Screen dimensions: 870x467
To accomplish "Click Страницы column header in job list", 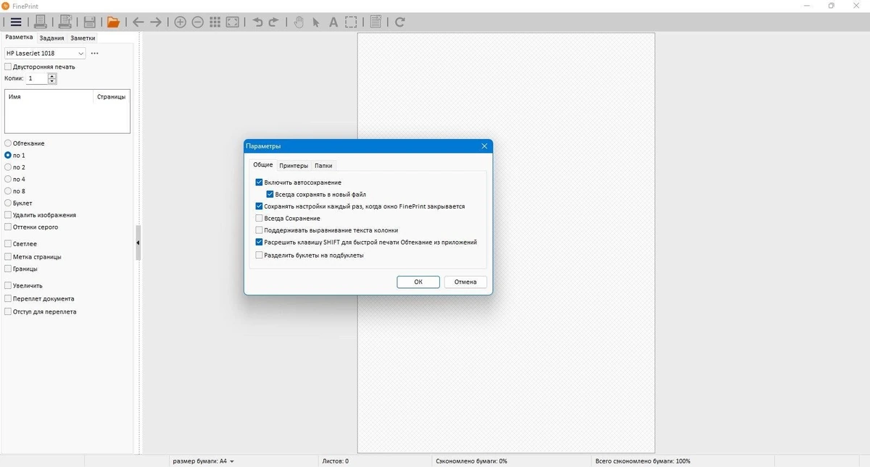I will coord(112,96).
